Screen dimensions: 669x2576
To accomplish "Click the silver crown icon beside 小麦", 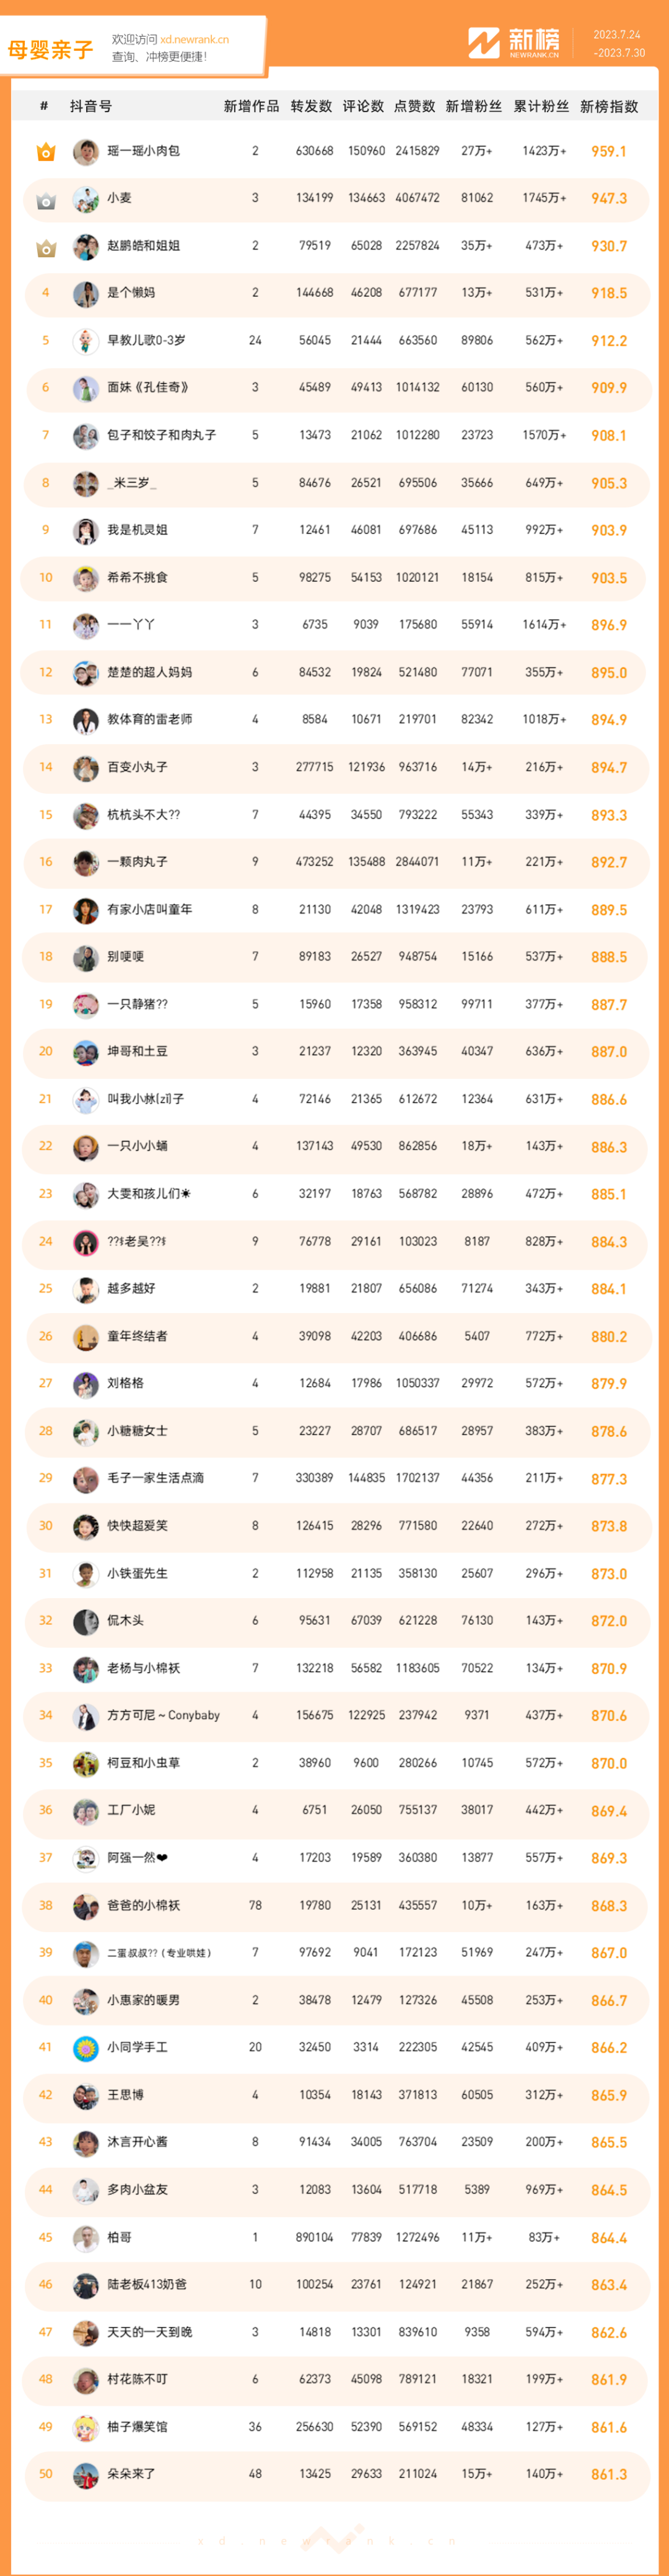I will pos(46,200).
